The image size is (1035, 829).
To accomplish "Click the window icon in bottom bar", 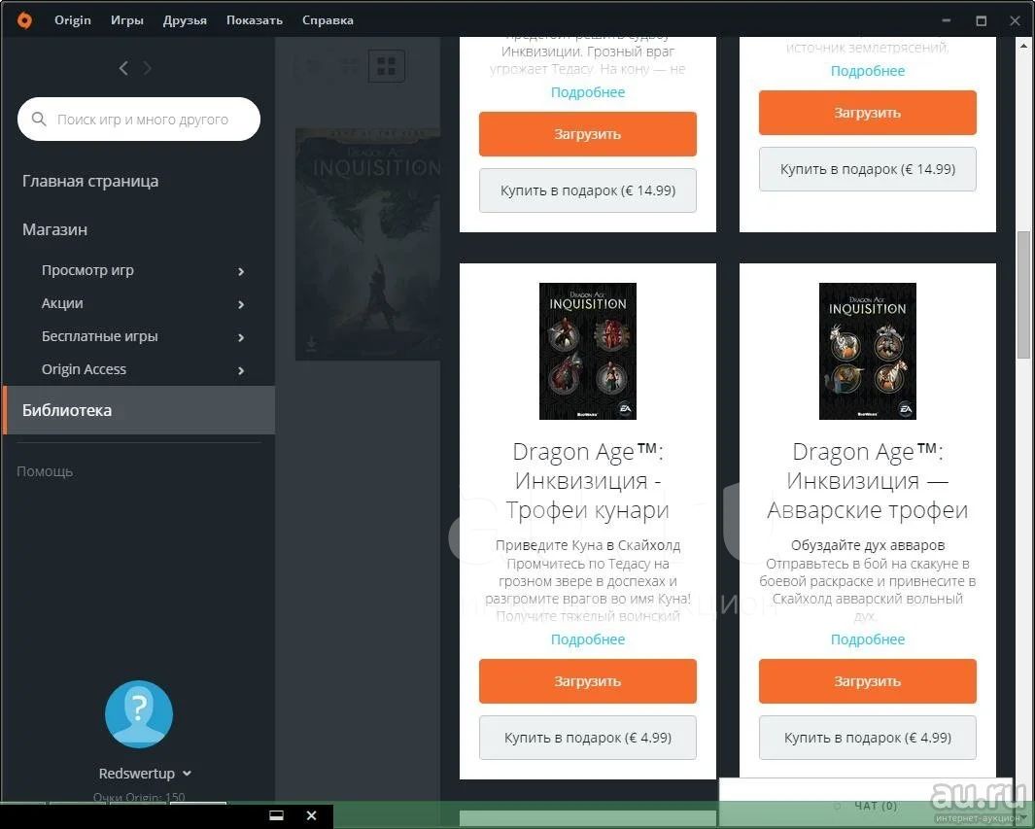I will click(277, 815).
